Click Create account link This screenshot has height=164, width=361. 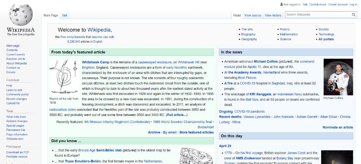338,4
